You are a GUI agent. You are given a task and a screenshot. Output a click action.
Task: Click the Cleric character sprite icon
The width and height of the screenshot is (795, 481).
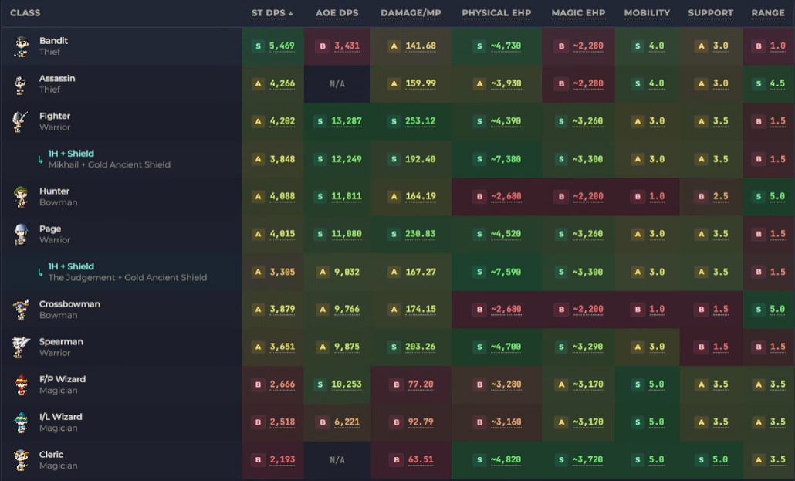click(21, 459)
